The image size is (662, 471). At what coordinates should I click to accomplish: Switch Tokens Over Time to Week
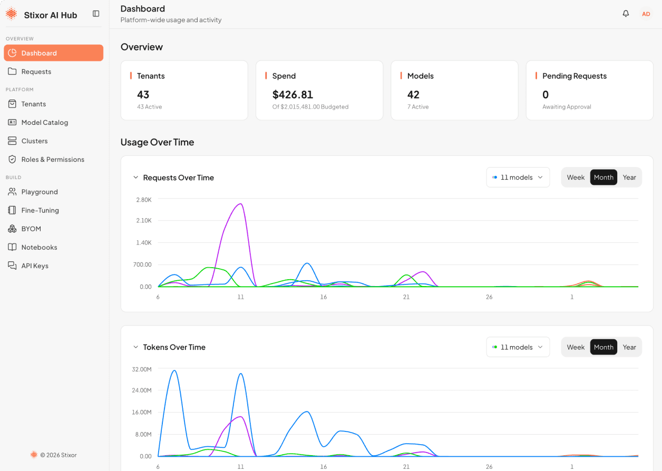coord(576,347)
